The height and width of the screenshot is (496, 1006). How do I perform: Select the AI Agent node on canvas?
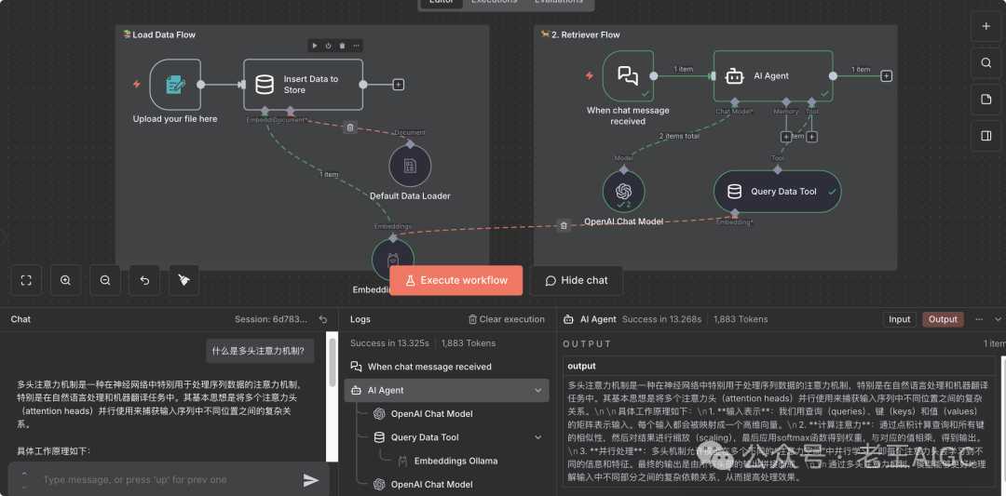[x=773, y=75]
